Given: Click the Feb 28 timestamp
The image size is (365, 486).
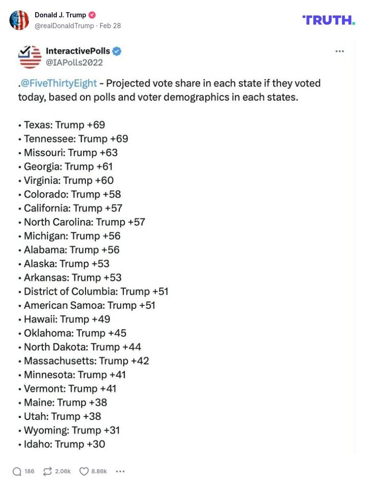Looking at the screenshot, I should (x=109, y=26).
